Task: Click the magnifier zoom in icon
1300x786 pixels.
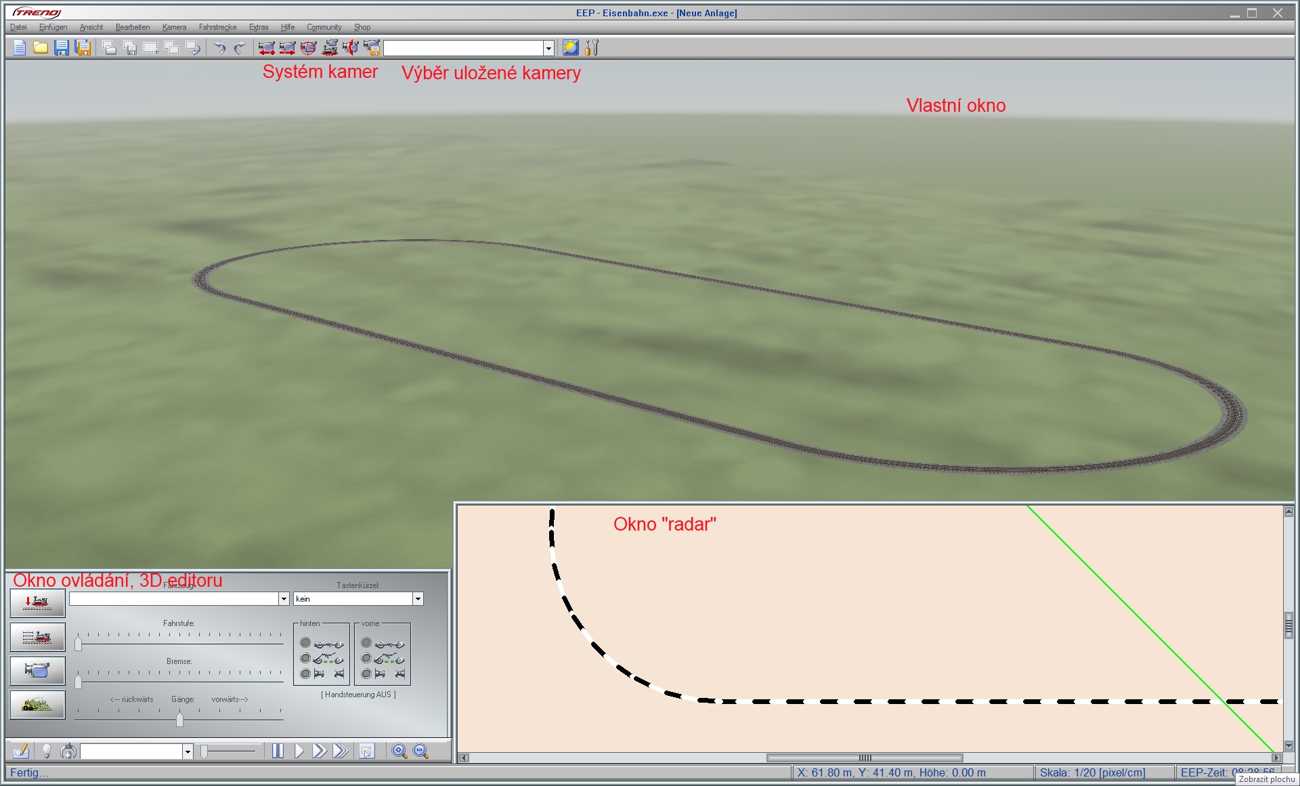Action: (399, 751)
